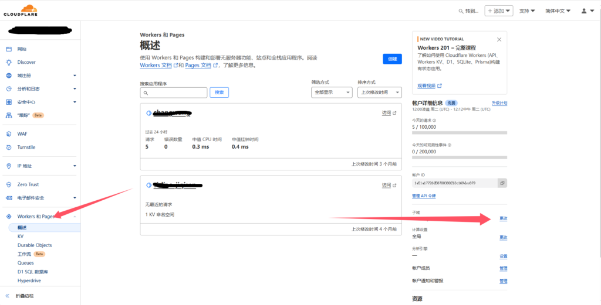Click external link icon next to 观看视频
Image resolution: width=601 pixels, height=305 pixels.
click(440, 86)
